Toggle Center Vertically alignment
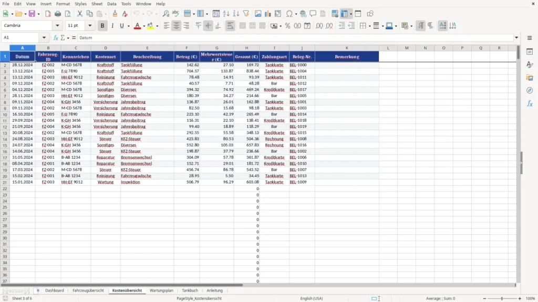The height and width of the screenshot is (302, 538). click(x=208, y=26)
